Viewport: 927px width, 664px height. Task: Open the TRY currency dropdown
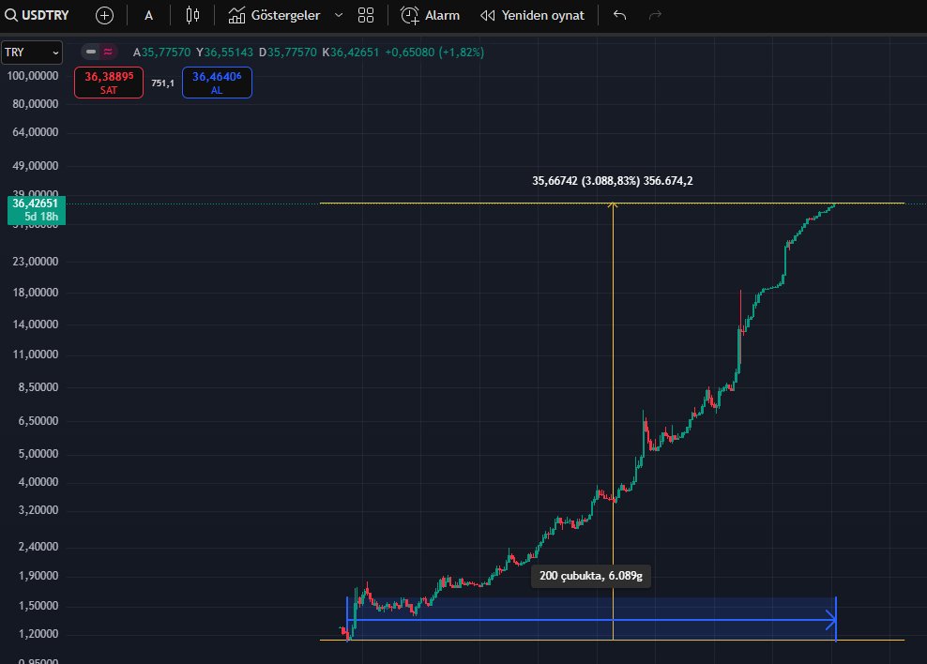[32, 53]
